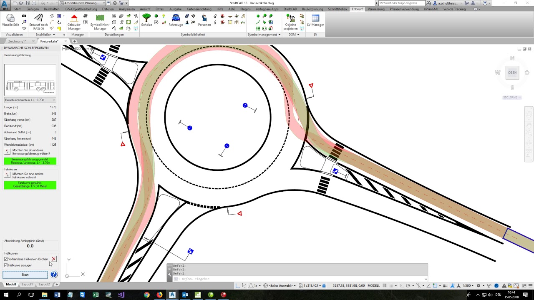Launch Entwurf nach RASt 06
The width and height of the screenshot is (534, 300).
38,22
